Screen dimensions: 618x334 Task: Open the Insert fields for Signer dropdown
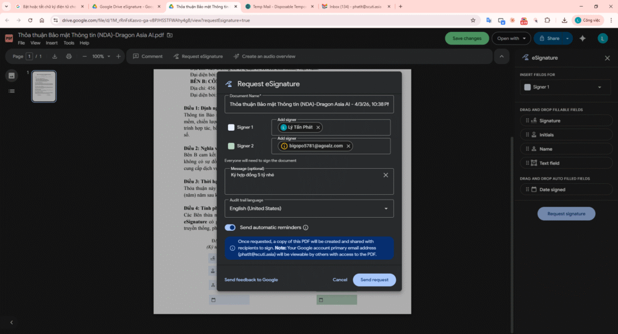[564, 87]
